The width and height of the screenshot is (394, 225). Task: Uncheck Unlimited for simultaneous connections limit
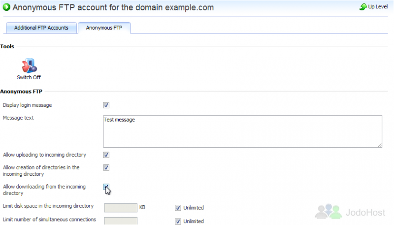point(178,221)
